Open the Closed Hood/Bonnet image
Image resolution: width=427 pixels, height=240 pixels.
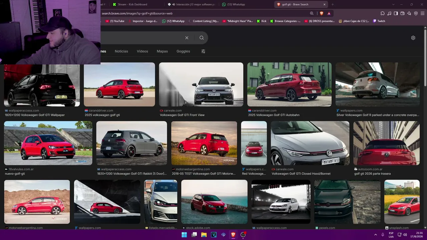coord(310,143)
